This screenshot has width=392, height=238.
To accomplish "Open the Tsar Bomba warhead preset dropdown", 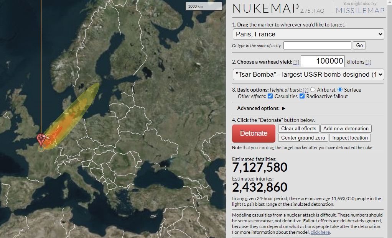I will 308,74.
